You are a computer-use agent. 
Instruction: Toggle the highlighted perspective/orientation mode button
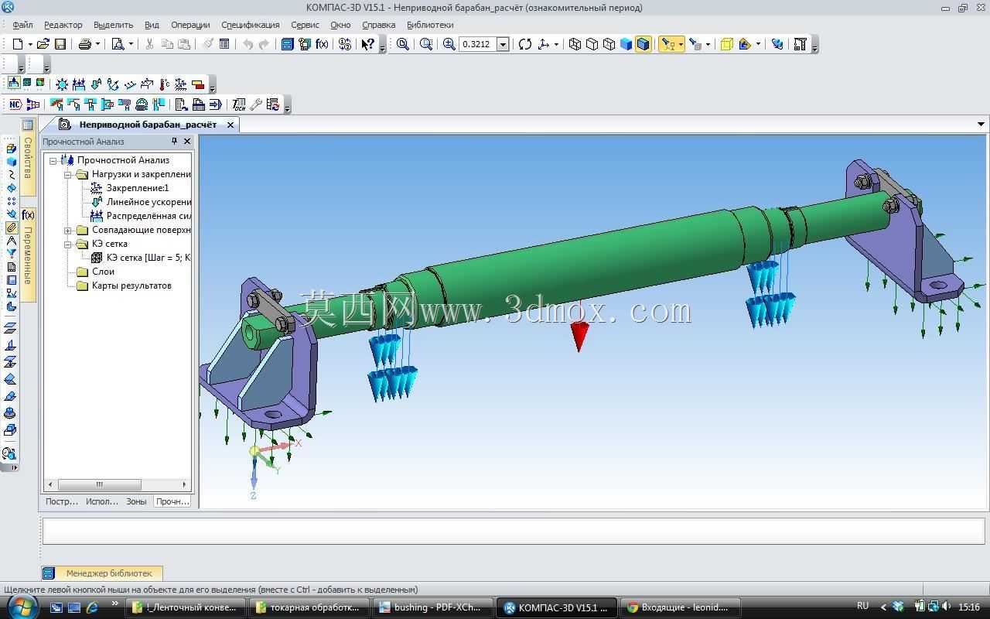671,44
